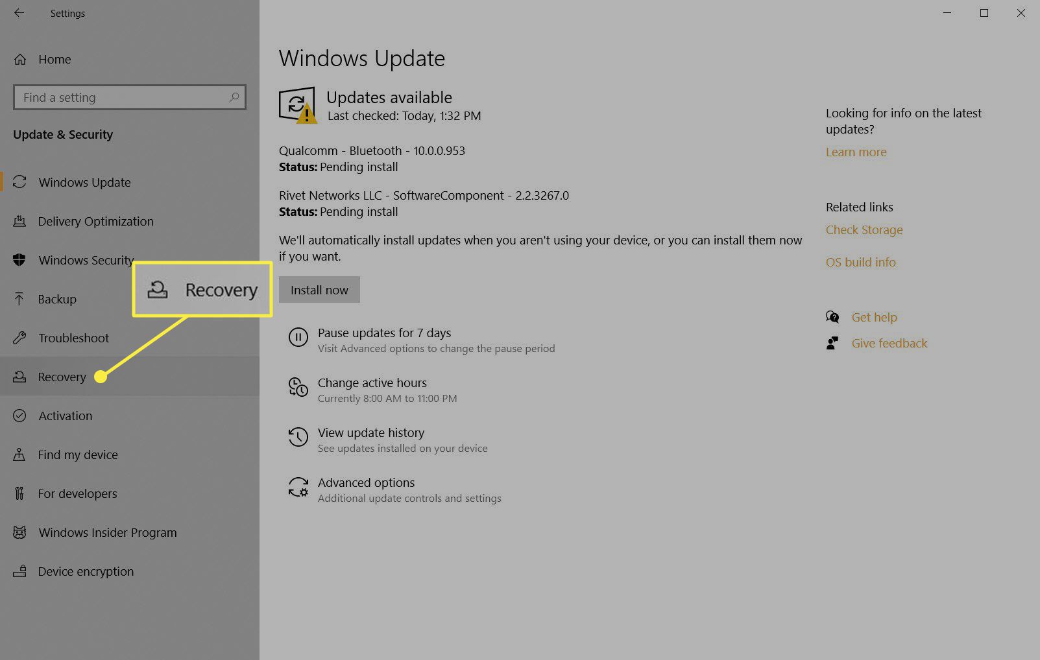Click the Backup up-arrow icon
This screenshot has width=1040, height=660.
click(x=19, y=299)
